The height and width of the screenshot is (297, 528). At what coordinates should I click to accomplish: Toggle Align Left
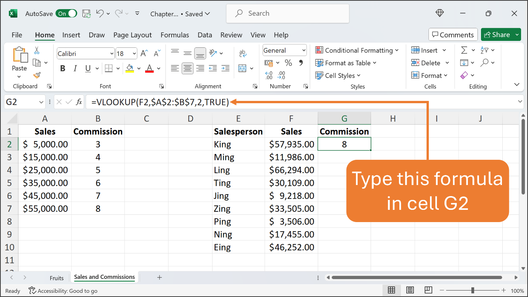pyautogui.click(x=175, y=68)
